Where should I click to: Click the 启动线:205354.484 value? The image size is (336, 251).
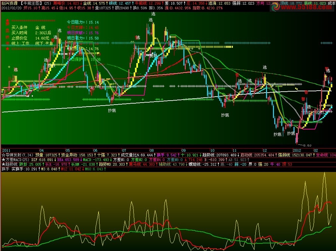point(257,155)
